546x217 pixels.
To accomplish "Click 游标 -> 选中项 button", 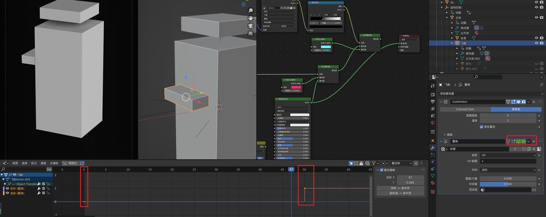I will pyautogui.click(x=400, y=188).
